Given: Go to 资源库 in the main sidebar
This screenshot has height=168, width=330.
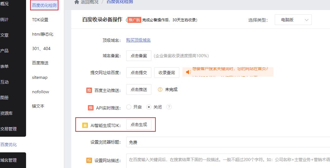Looking at the screenshot, I should click(x=7, y=113).
